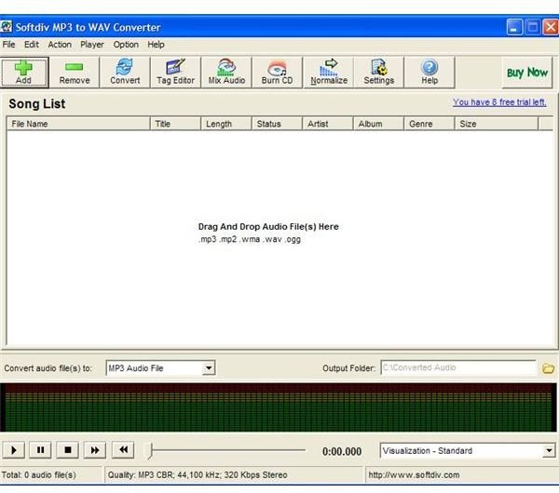This screenshot has width=559, height=493.
Task: Open the Player menu
Action: [x=92, y=45]
